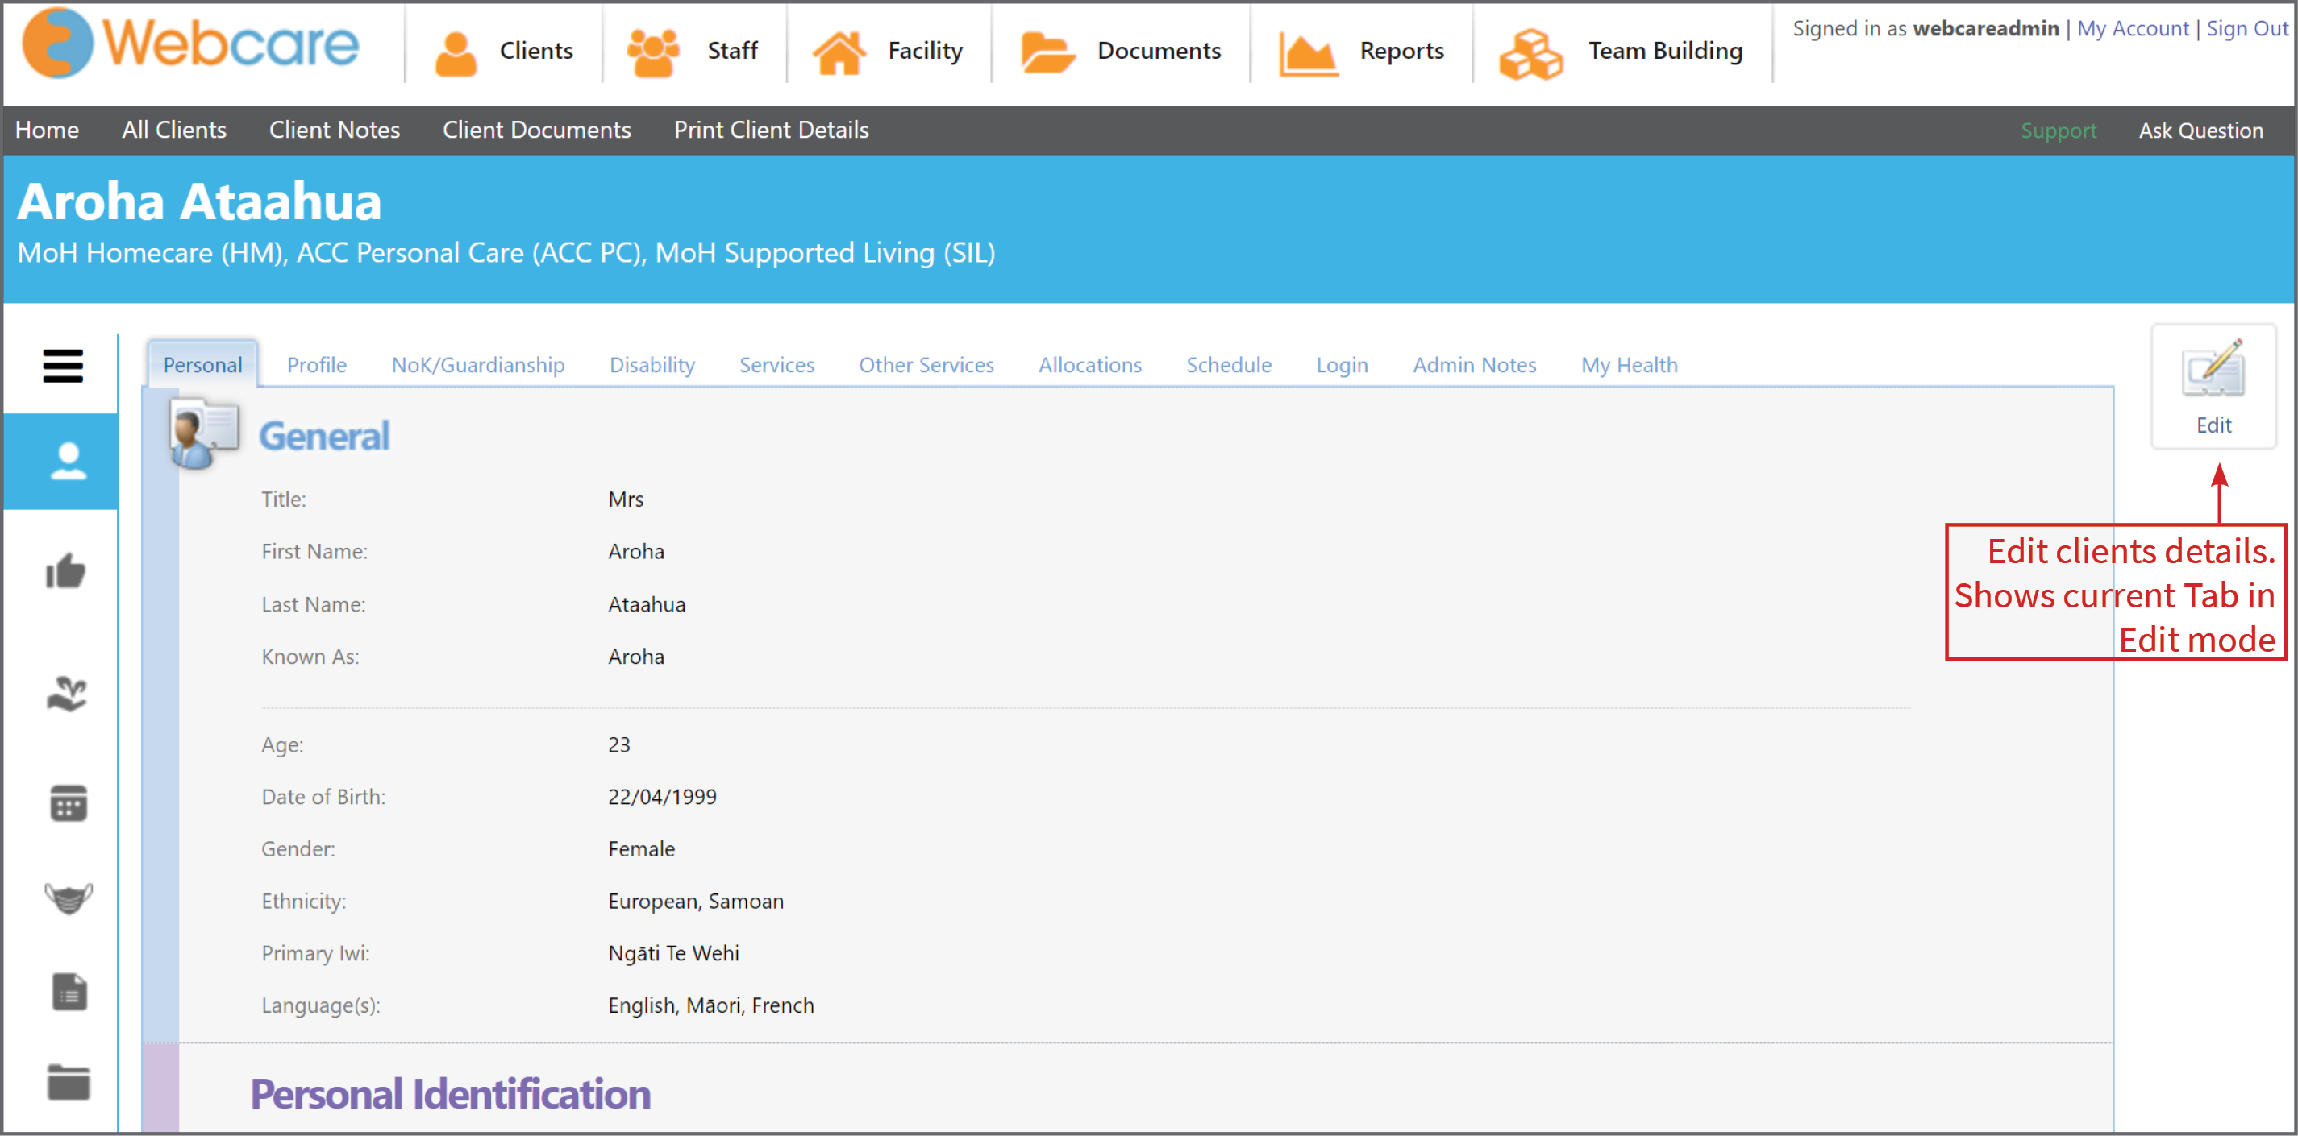The image size is (2298, 1136).
Task: Open Client Notes in the navigation bar
Action: [335, 131]
